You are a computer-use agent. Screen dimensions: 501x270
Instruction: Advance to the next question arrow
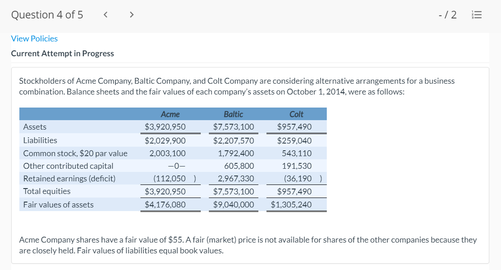[x=131, y=15]
